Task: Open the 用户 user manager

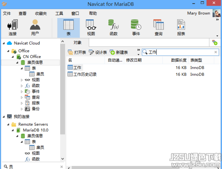Action: (35, 28)
